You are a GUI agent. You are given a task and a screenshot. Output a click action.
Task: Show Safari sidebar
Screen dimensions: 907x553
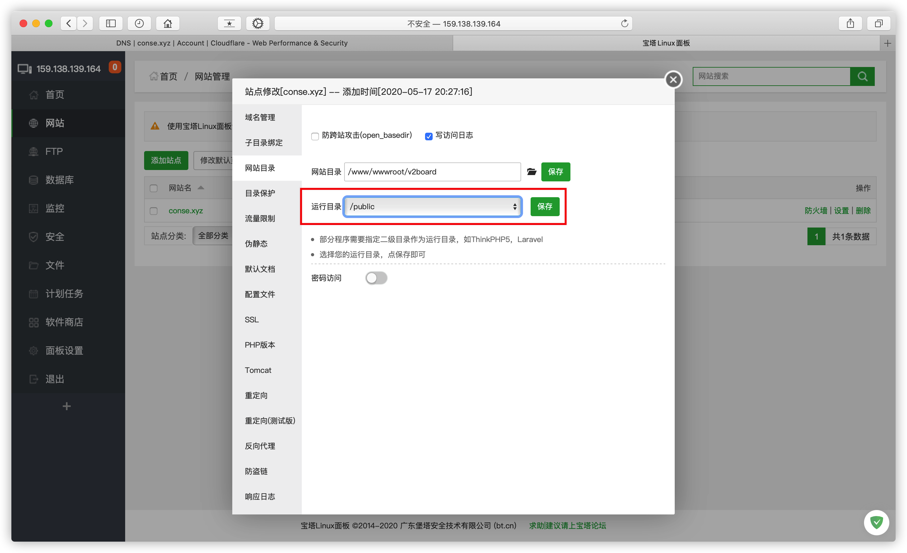click(111, 24)
